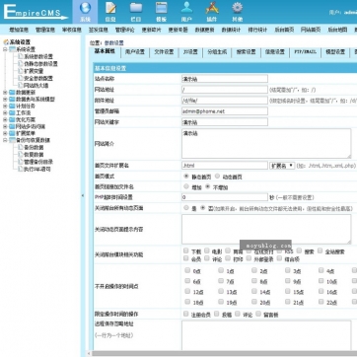357x357 pixels.
Task: Tick the 留言板 checkbox
Action: click(258, 314)
